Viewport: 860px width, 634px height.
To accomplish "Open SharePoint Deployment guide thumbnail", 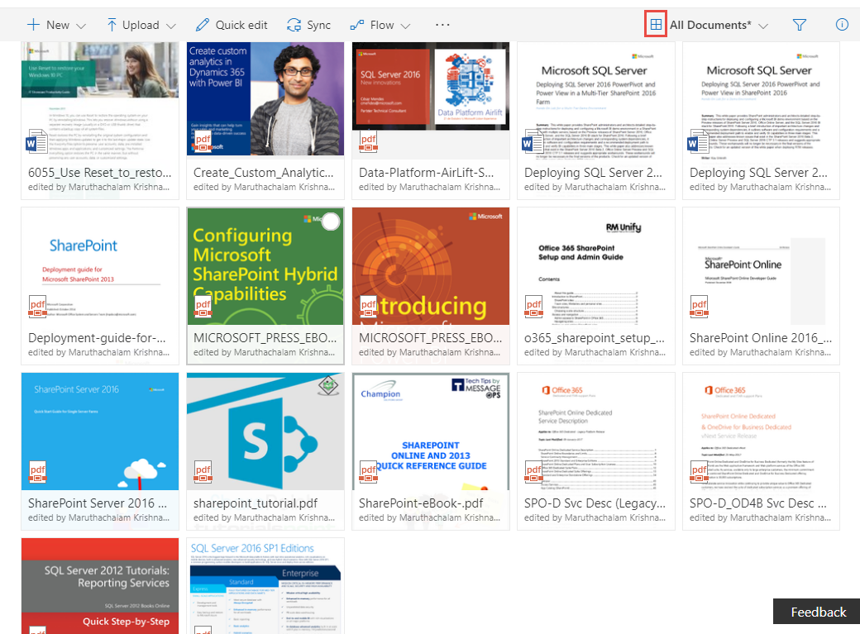I will coord(100,266).
